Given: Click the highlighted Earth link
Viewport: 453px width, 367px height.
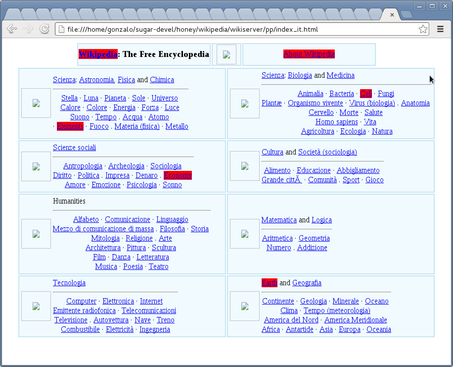Looking at the screenshot, I should pos(269,283).
